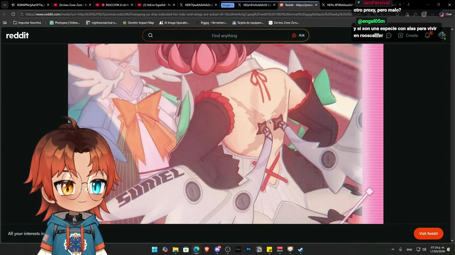This screenshot has height=255, width=455.
Task: Open Brave browser from taskbar
Action: (x=207, y=249)
